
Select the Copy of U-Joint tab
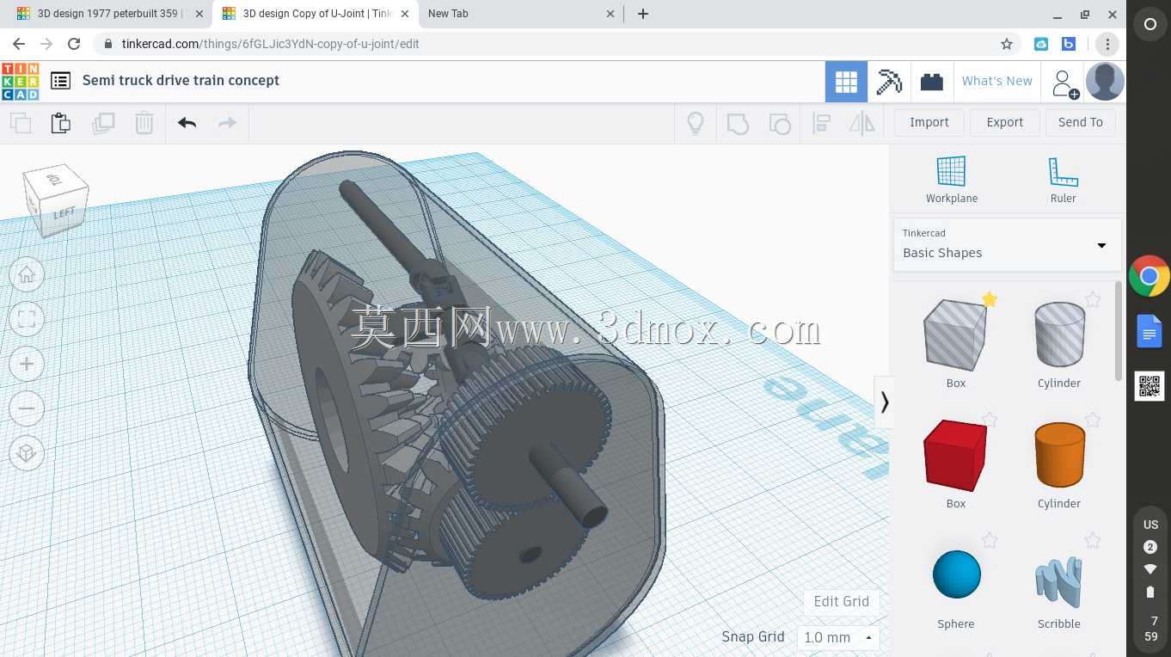pyautogui.click(x=315, y=14)
